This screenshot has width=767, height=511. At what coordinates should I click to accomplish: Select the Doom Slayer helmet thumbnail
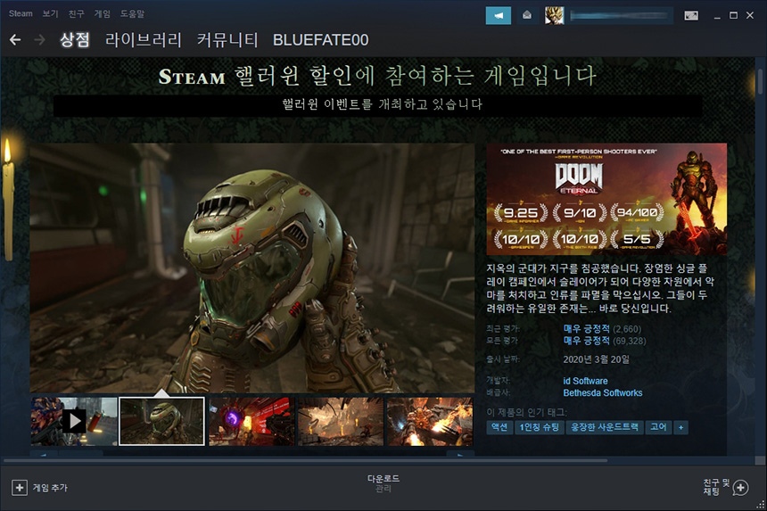pyautogui.click(x=162, y=421)
